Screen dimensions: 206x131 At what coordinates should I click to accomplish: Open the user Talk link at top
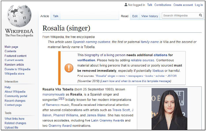pos(150,5)
